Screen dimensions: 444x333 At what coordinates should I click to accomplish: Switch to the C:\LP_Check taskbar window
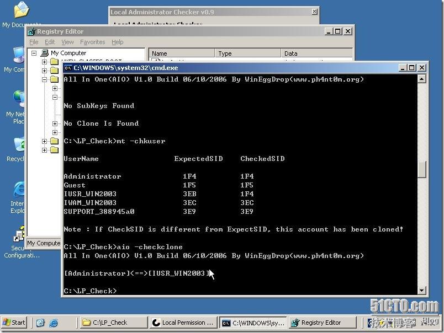tap(114, 323)
